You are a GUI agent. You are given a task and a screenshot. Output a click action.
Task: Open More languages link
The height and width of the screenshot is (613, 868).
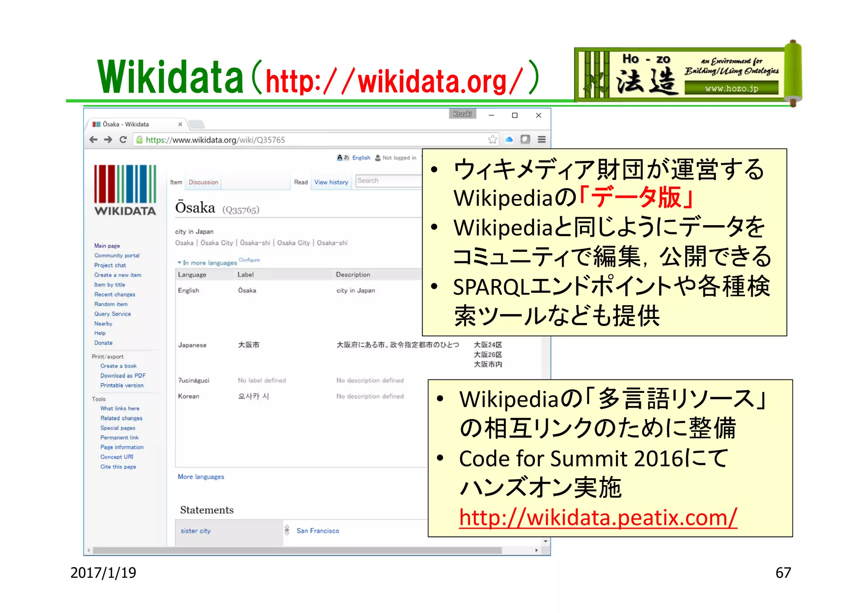pyautogui.click(x=201, y=477)
